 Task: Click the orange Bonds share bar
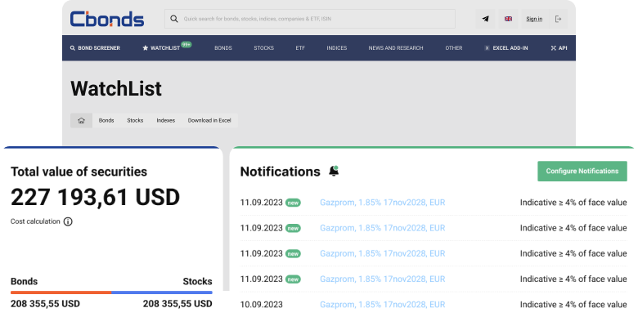pyautogui.click(x=61, y=293)
